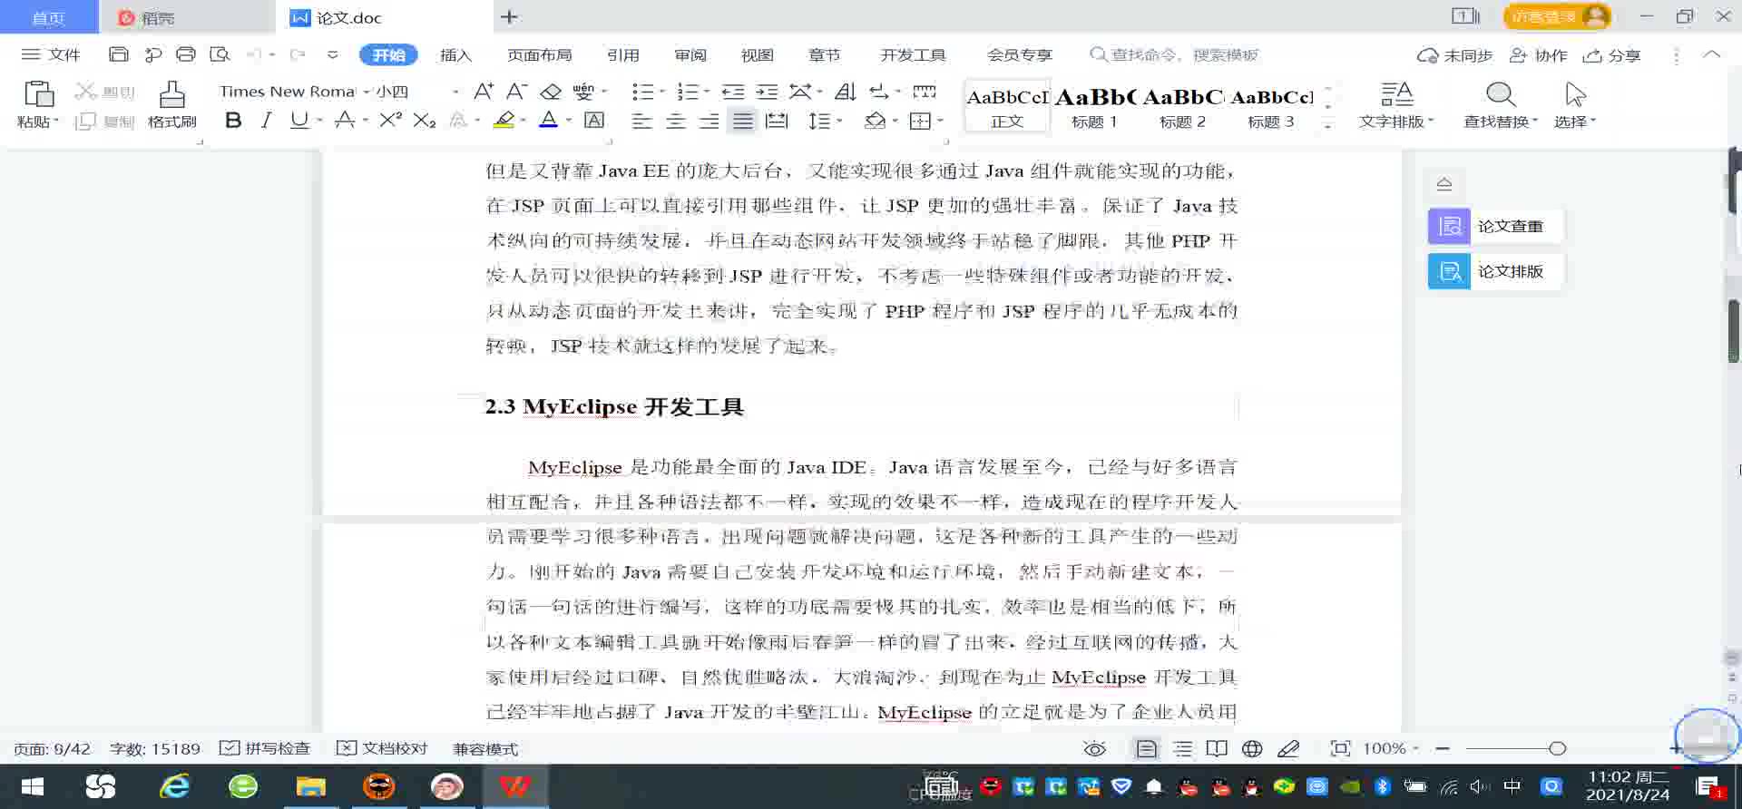Open the font name dropdown
1742x809 pixels.
coord(367,92)
